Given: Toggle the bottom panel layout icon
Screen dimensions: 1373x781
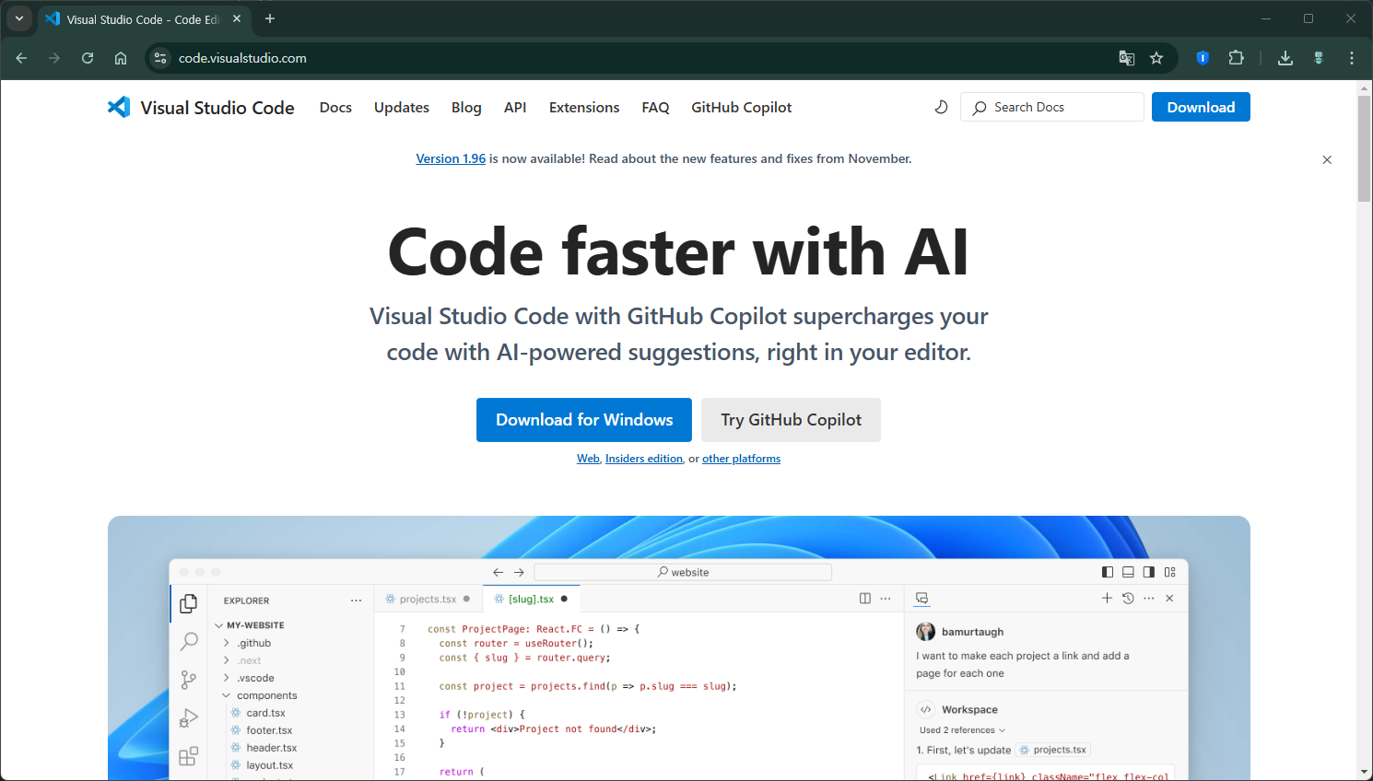Looking at the screenshot, I should 1128,572.
